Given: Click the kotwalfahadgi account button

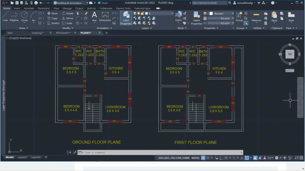Looking at the screenshot, I should [244, 3].
